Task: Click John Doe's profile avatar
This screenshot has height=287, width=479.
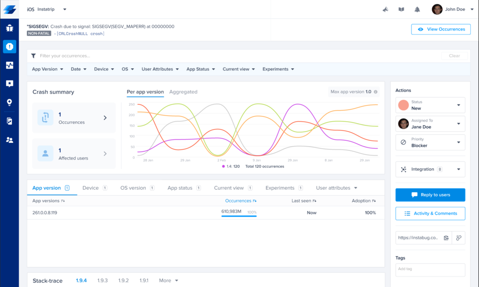Action: (x=437, y=10)
